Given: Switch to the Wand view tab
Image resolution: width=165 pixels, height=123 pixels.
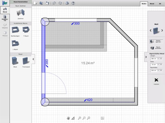Looking at the screenshot, I should (x=152, y=4).
